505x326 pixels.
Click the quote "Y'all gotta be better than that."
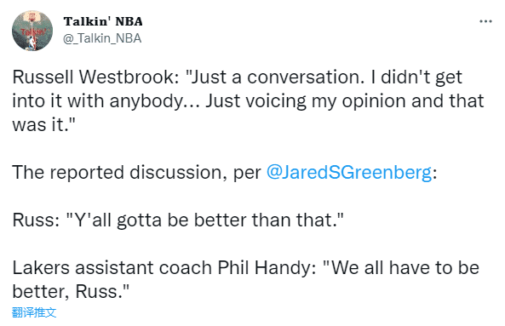(x=205, y=220)
